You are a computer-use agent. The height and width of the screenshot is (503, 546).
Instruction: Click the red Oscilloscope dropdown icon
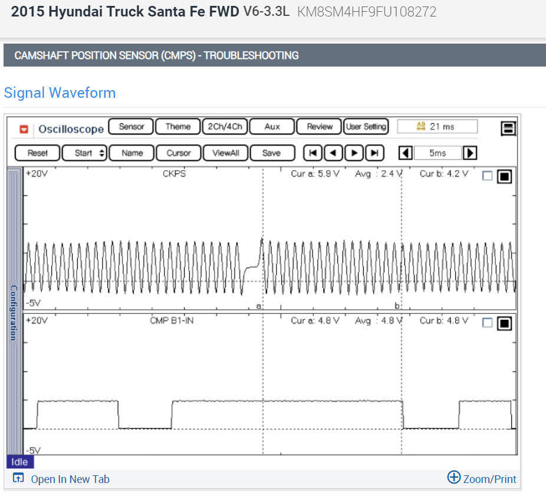coord(24,129)
